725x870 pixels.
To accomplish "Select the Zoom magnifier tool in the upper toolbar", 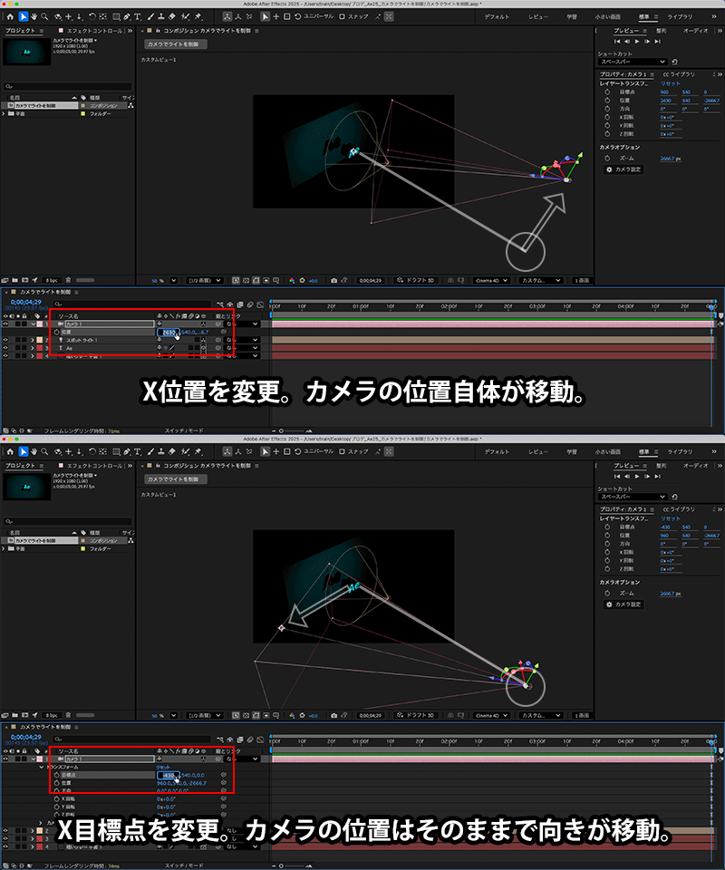I will 44,16.
